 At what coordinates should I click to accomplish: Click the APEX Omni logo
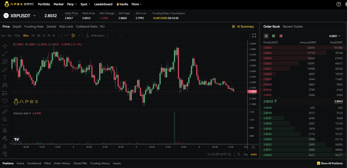[20, 4]
